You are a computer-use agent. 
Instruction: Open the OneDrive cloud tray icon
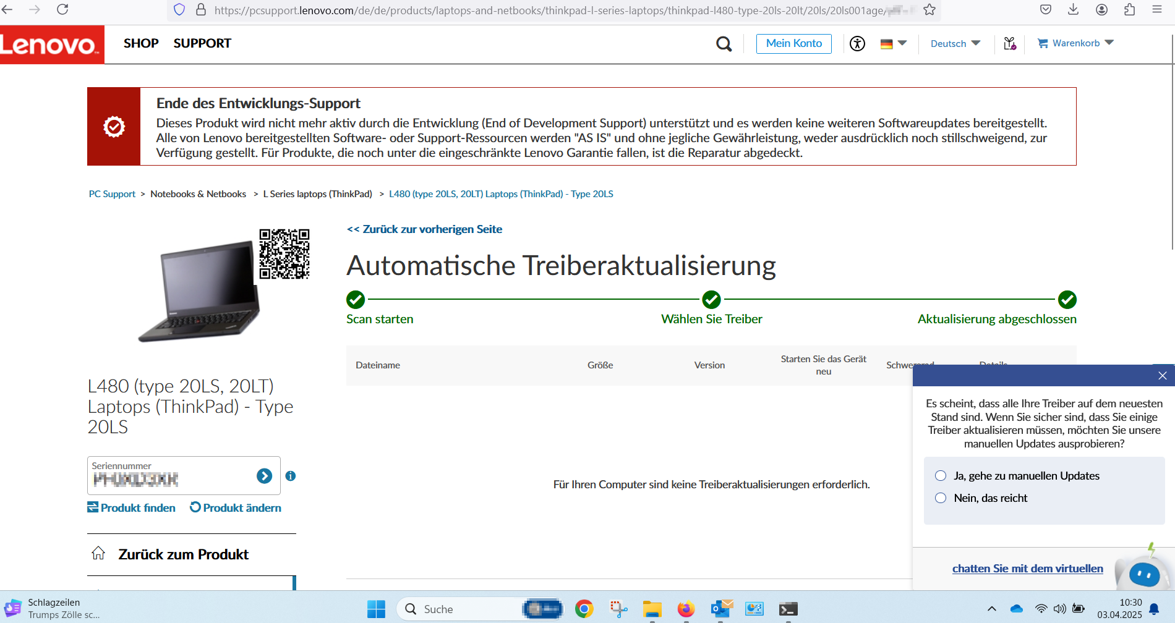(x=1017, y=609)
